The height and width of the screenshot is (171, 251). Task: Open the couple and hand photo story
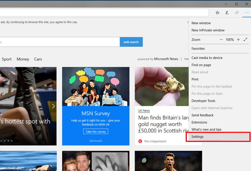(x=96, y=161)
